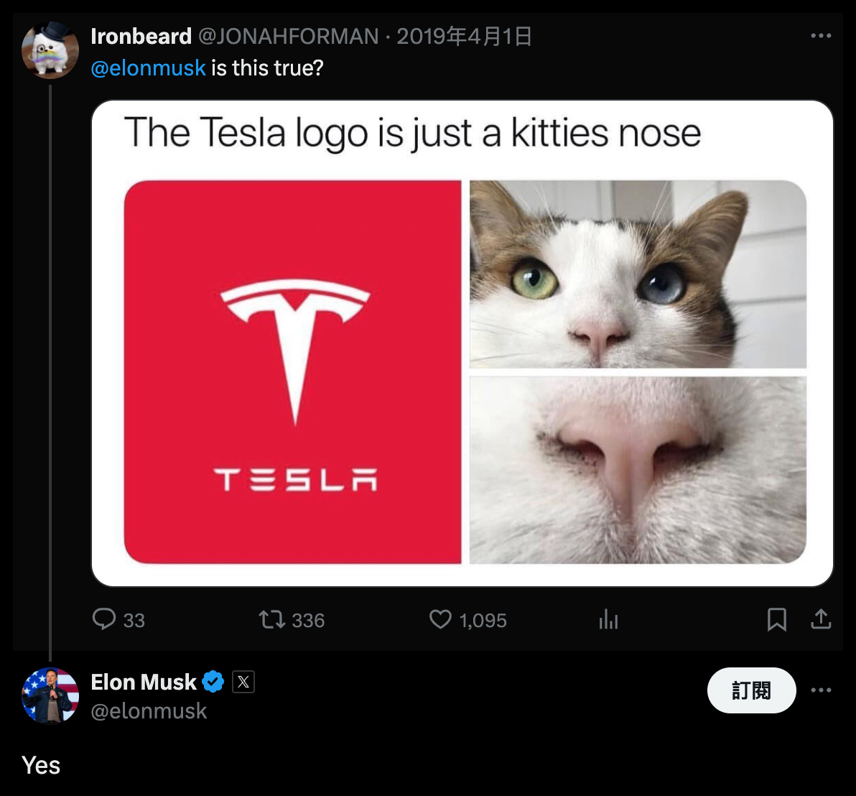856x796 pixels.
Task: Click the Elon Musk display name
Action: [144, 682]
